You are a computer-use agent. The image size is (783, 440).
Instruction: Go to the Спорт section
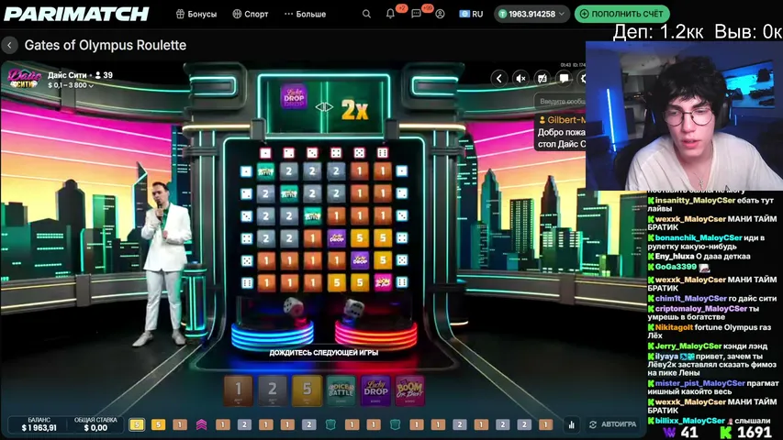(251, 14)
